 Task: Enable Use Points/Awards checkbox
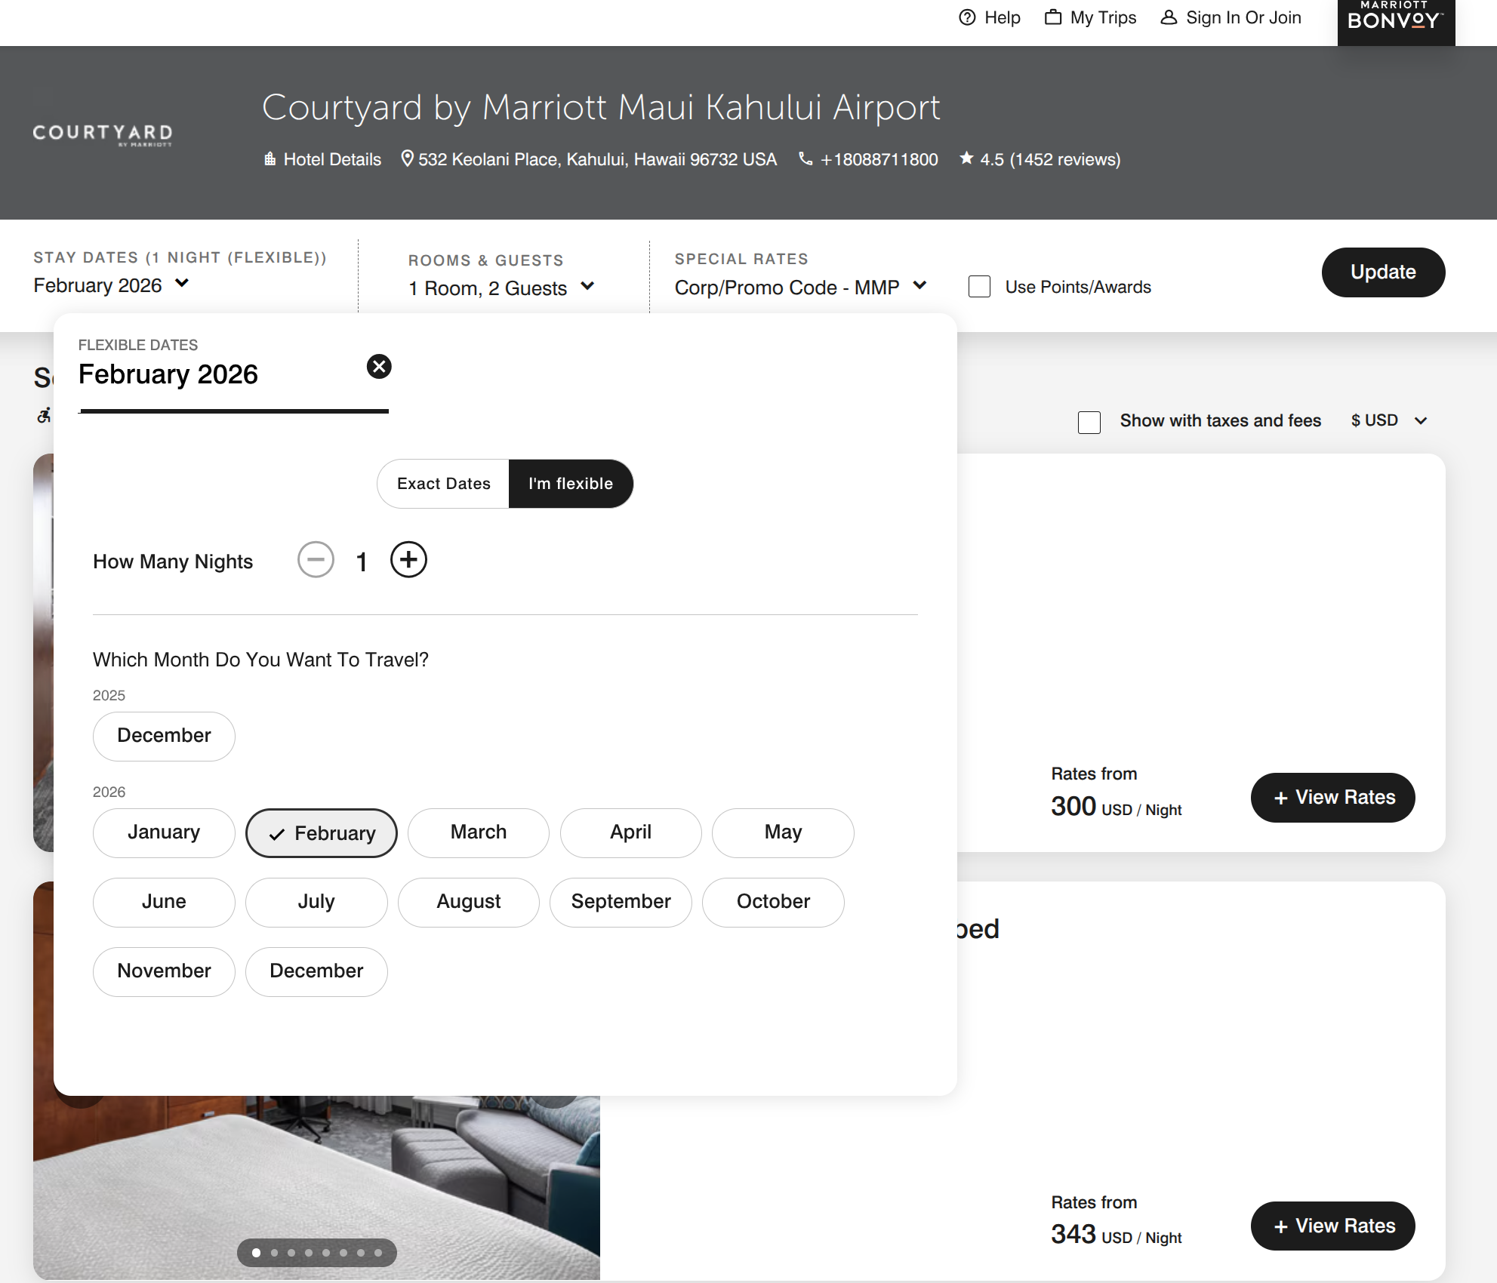pyautogui.click(x=979, y=287)
